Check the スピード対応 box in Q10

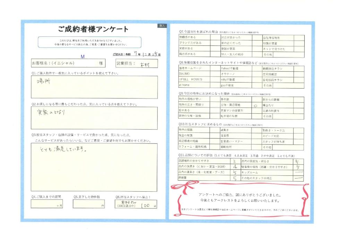299,135
